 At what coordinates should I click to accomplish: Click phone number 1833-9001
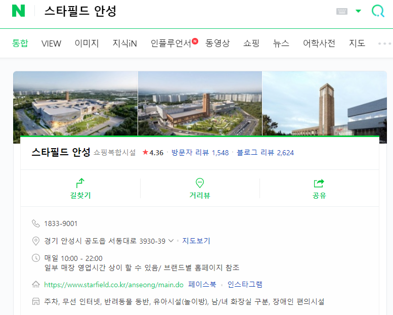pos(61,223)
